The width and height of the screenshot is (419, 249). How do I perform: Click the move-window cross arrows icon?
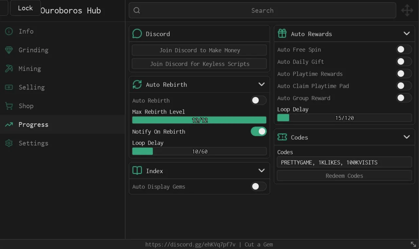[407, 10]
